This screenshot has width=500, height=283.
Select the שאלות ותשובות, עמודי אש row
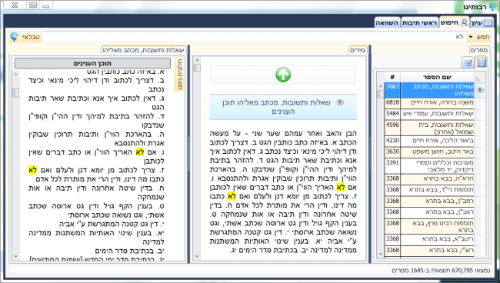point(435,114)
